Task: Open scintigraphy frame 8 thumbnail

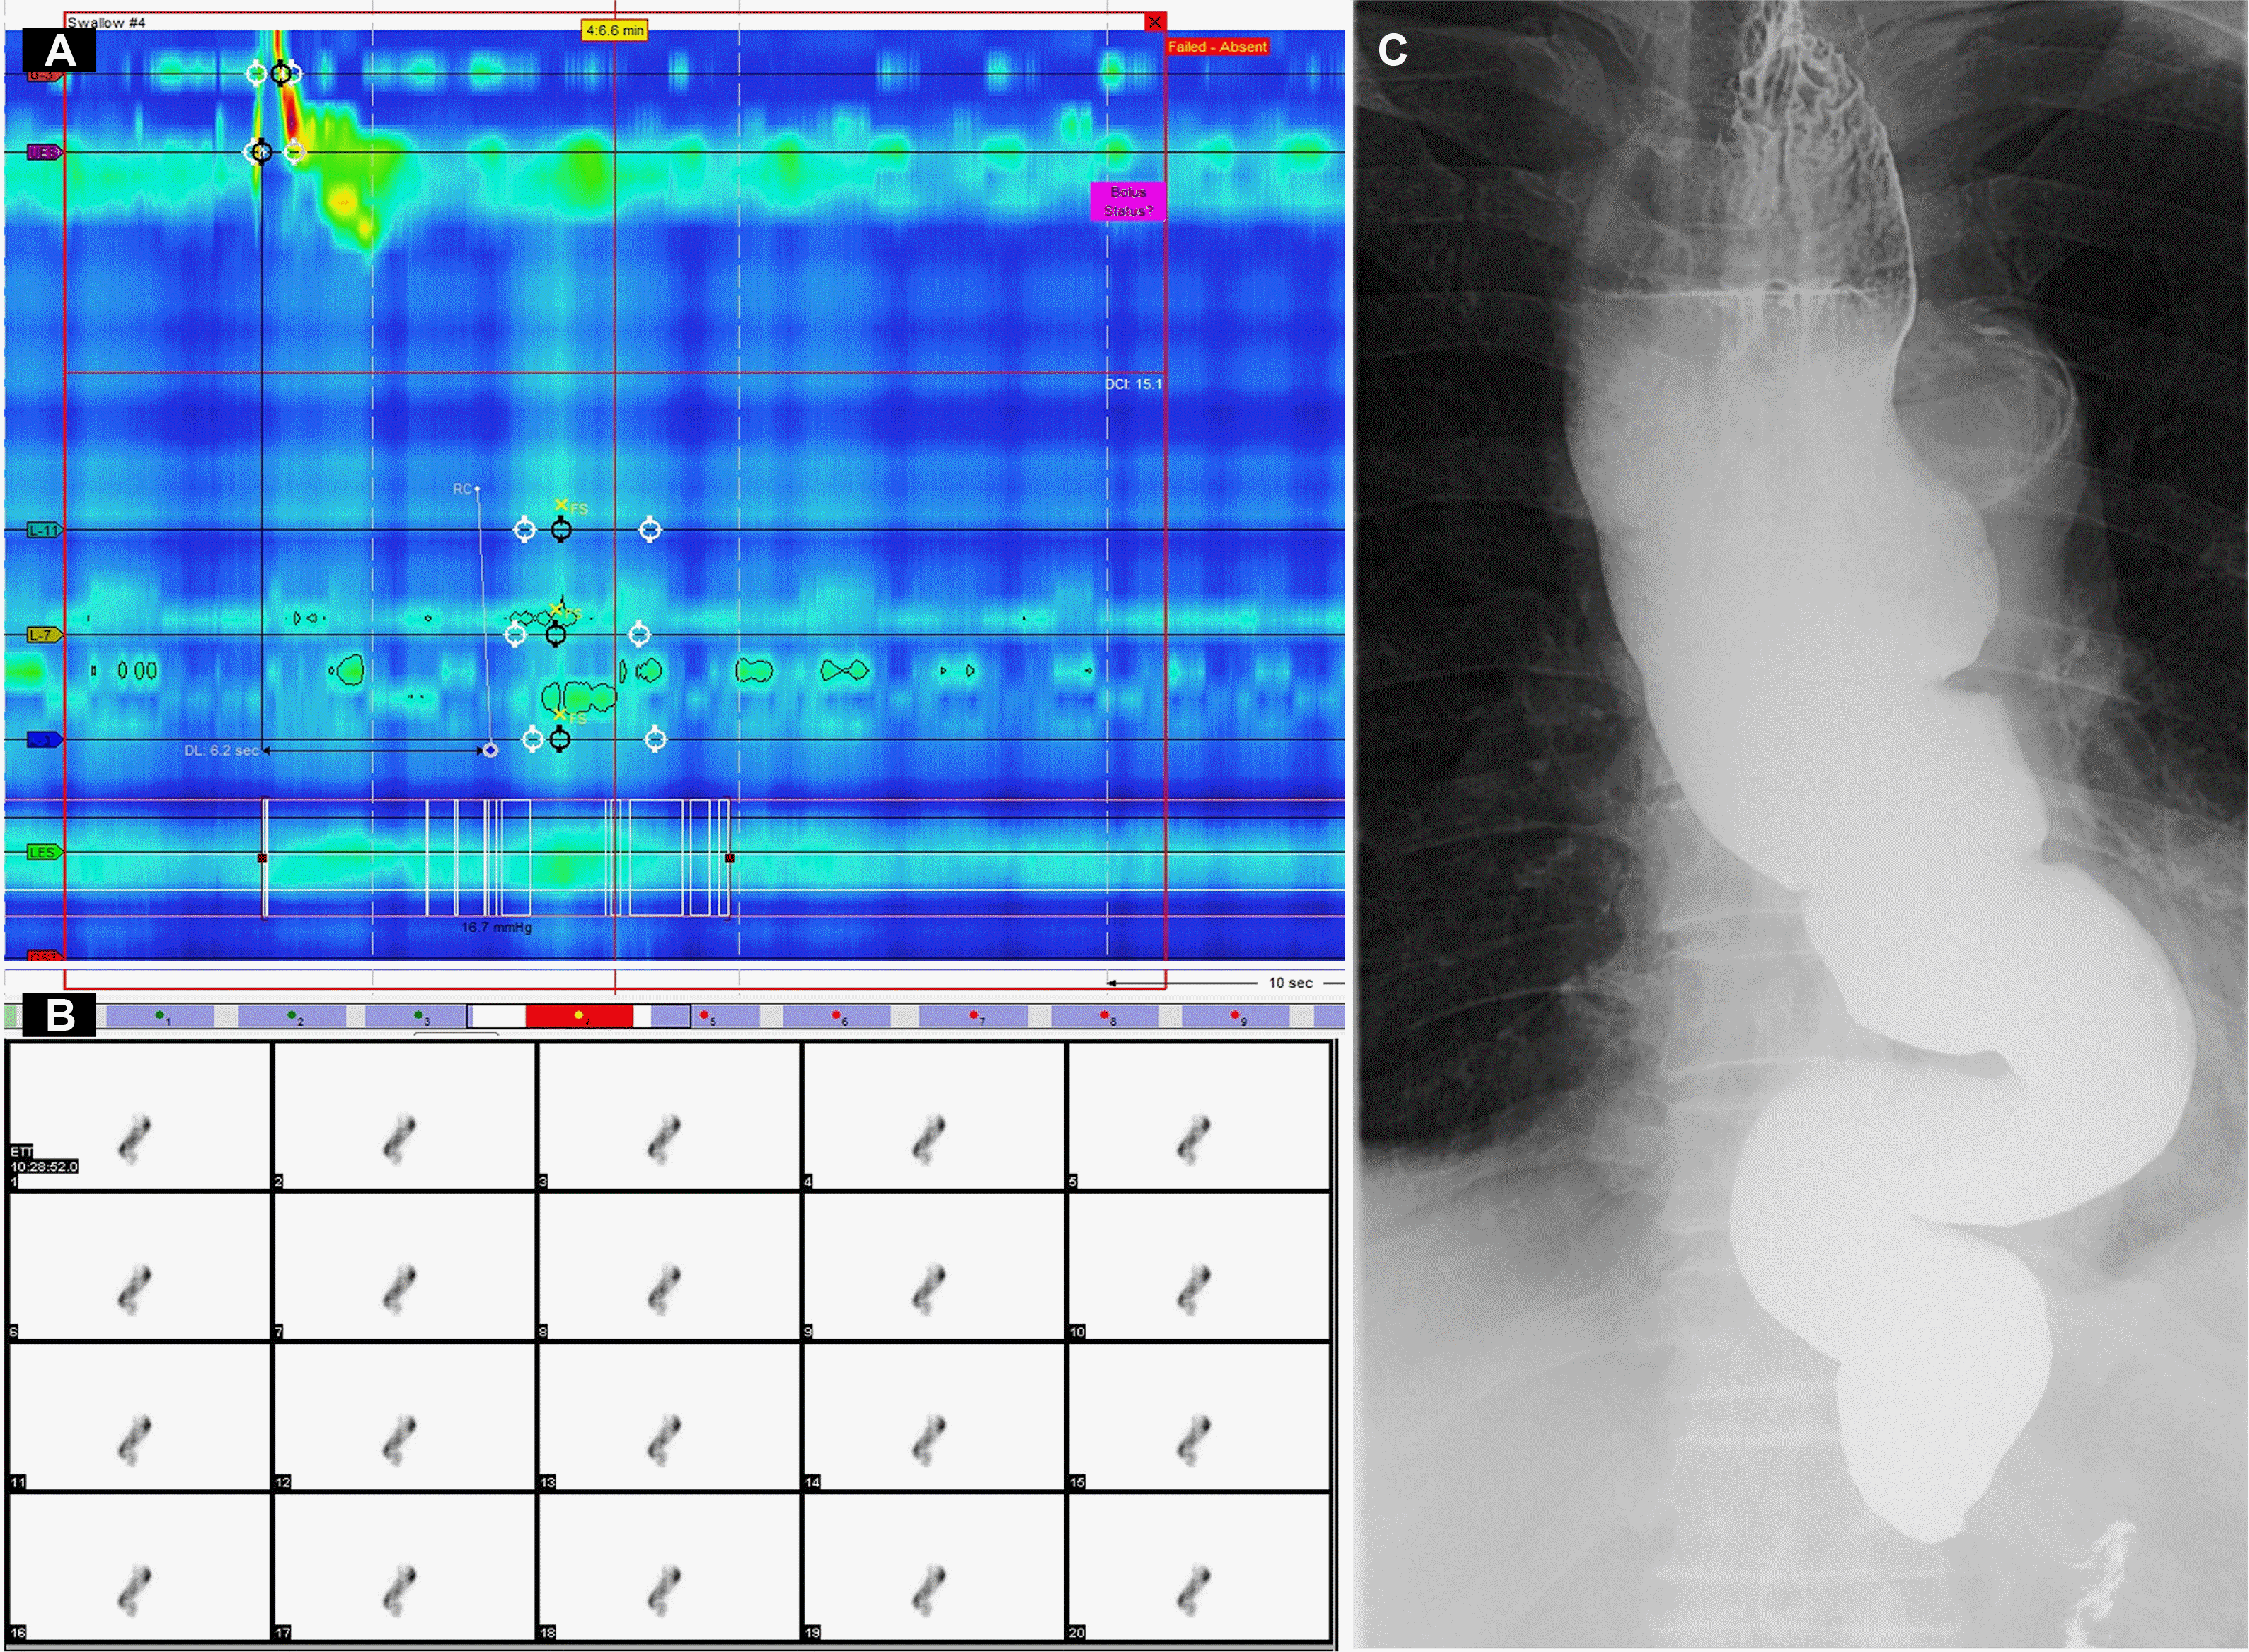Action: (x=669, y=1266)
